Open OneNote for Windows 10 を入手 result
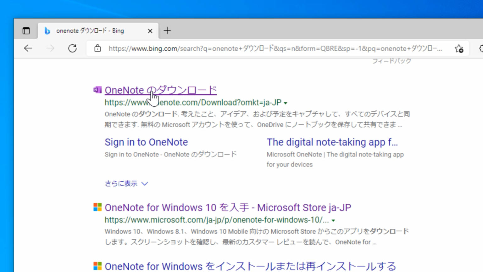The image size is (483, 272). [x=228, y=207]
